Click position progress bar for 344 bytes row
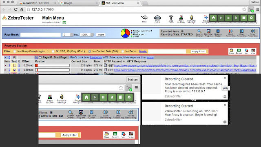The height and width of the screenshot is (147, 261). (52, 70)
